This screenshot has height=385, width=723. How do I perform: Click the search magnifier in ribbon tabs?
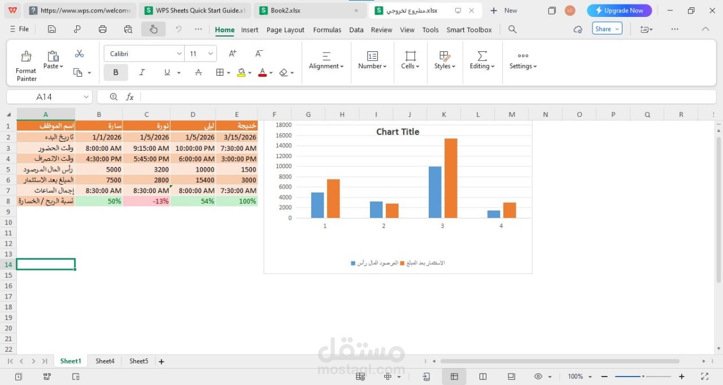[x=512, y=29]
